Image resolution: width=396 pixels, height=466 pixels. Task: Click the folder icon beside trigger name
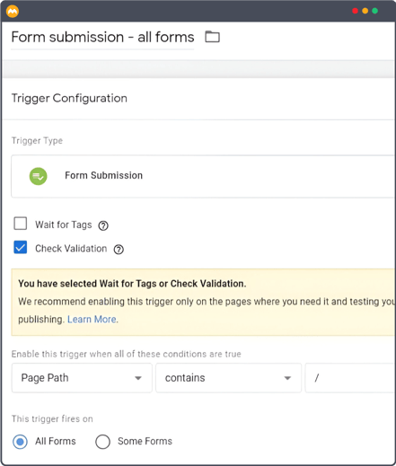(212, 37)
